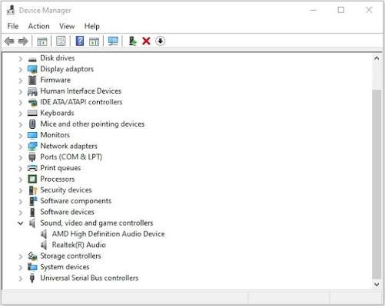Select the Software devices row
385x306 pixels.
click(x=67, y=212)
